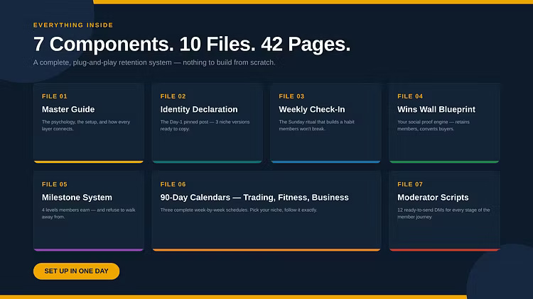Click the FILE 02 label
This screenshot has width=533, height=299.
point(173,96)
